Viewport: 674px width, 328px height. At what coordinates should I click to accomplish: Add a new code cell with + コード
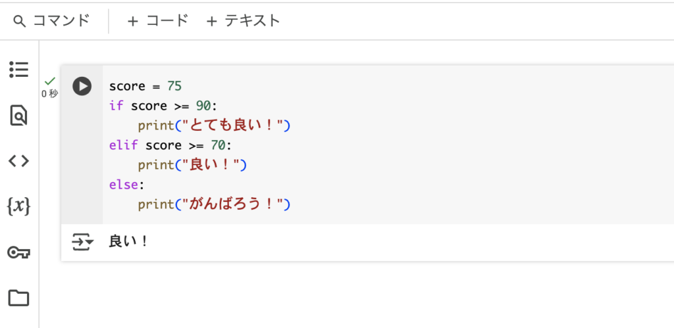(158, 20)
